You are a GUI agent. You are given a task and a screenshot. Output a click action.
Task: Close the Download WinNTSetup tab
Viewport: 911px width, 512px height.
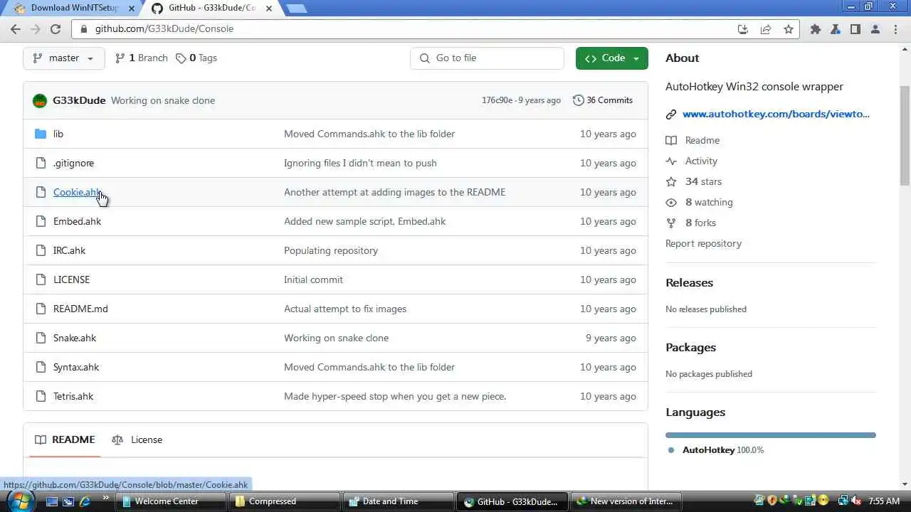(x=131, y=9)
